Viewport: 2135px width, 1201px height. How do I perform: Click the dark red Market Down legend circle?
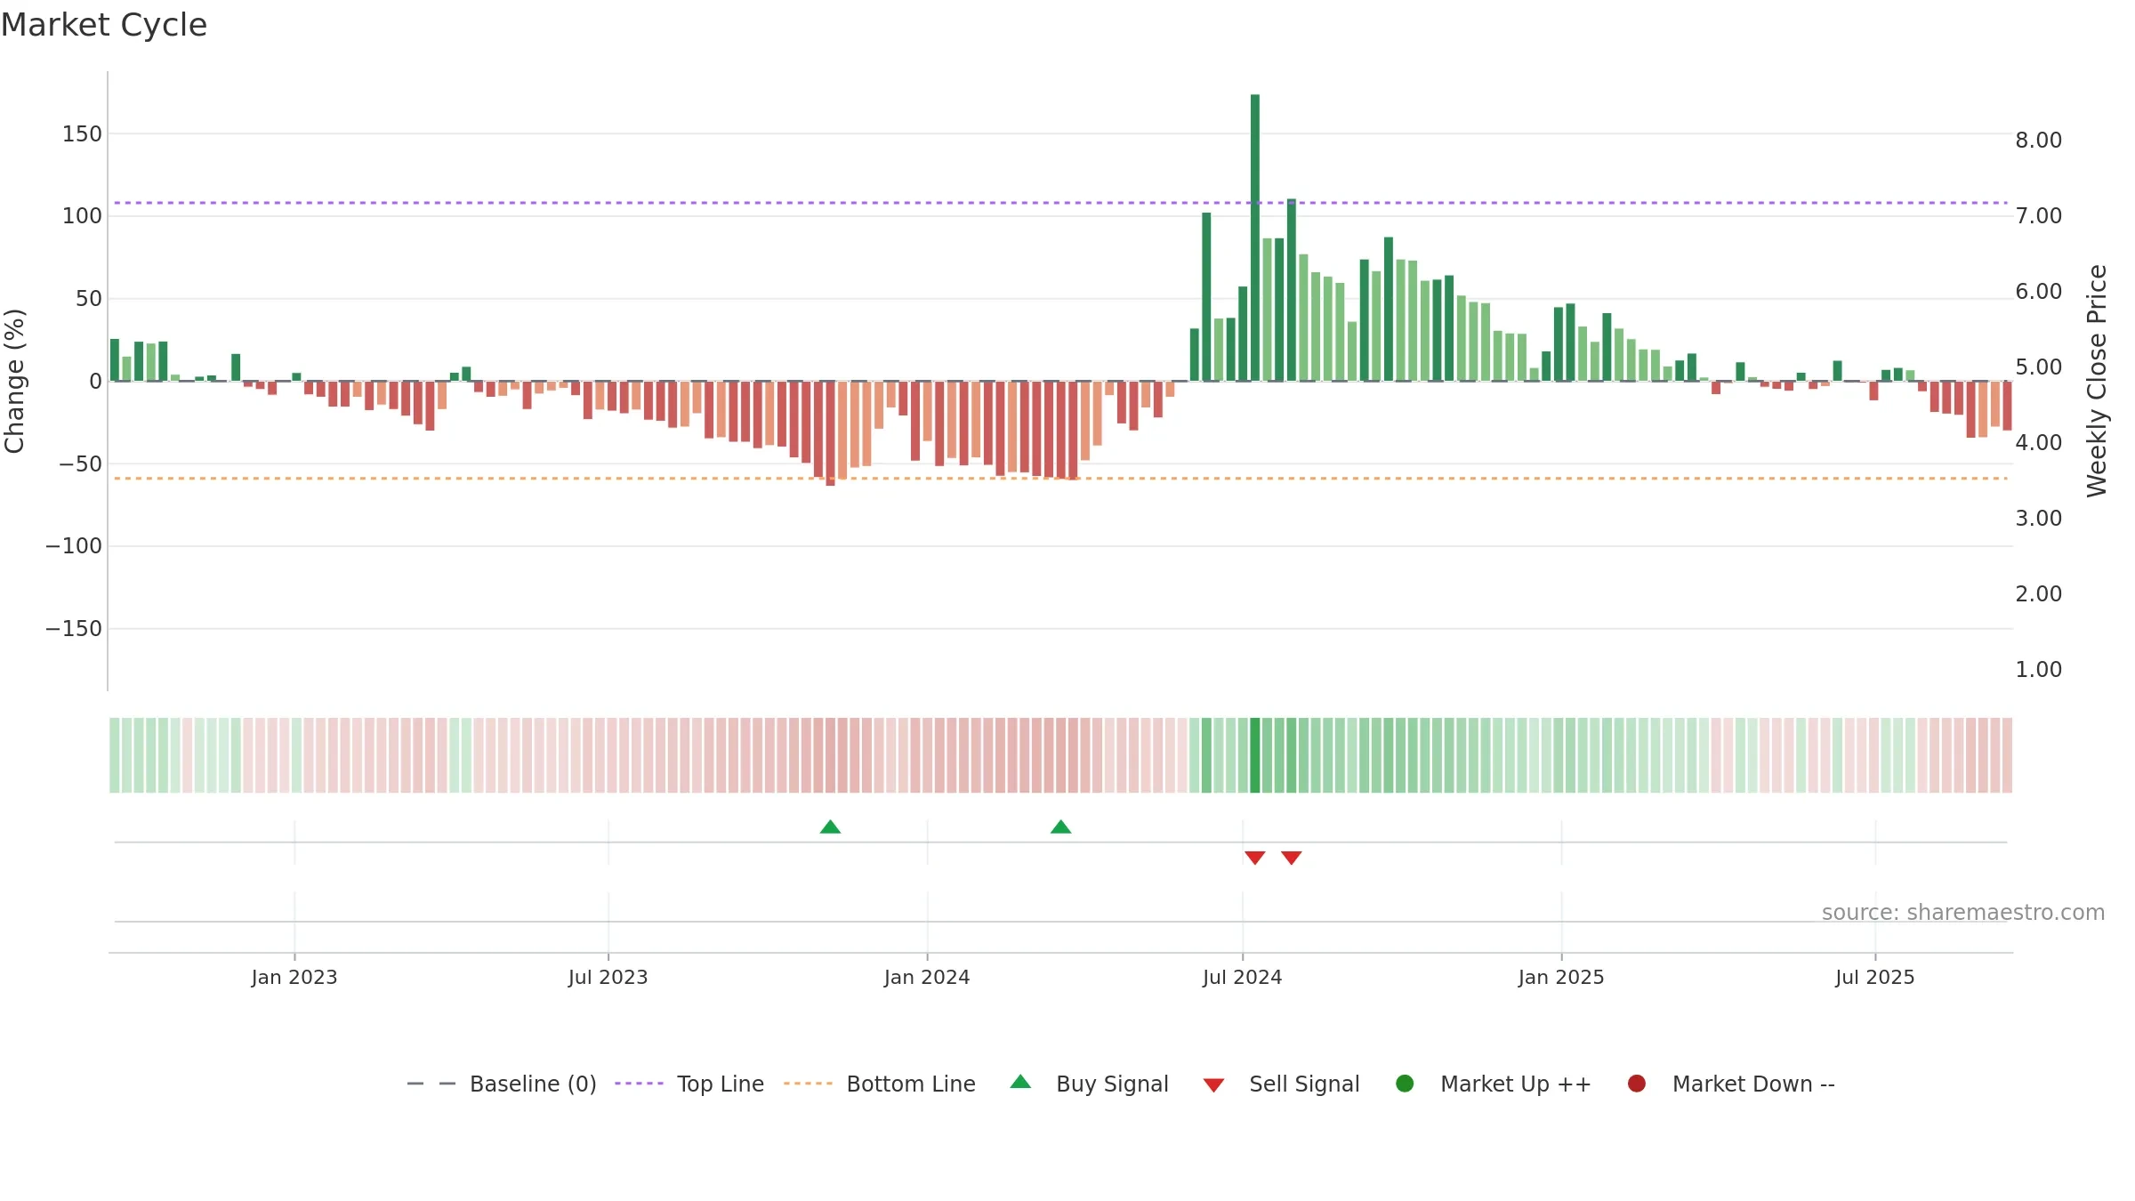(1636, 1084)
